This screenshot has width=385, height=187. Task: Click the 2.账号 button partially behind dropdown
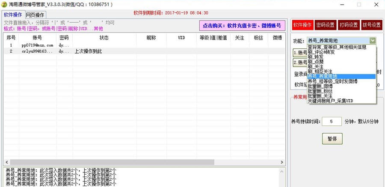pyautogui.click(x=300, y=62)
